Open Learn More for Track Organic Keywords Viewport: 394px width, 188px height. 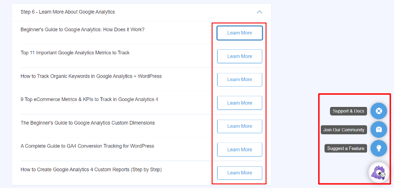[x=239, y=80]
